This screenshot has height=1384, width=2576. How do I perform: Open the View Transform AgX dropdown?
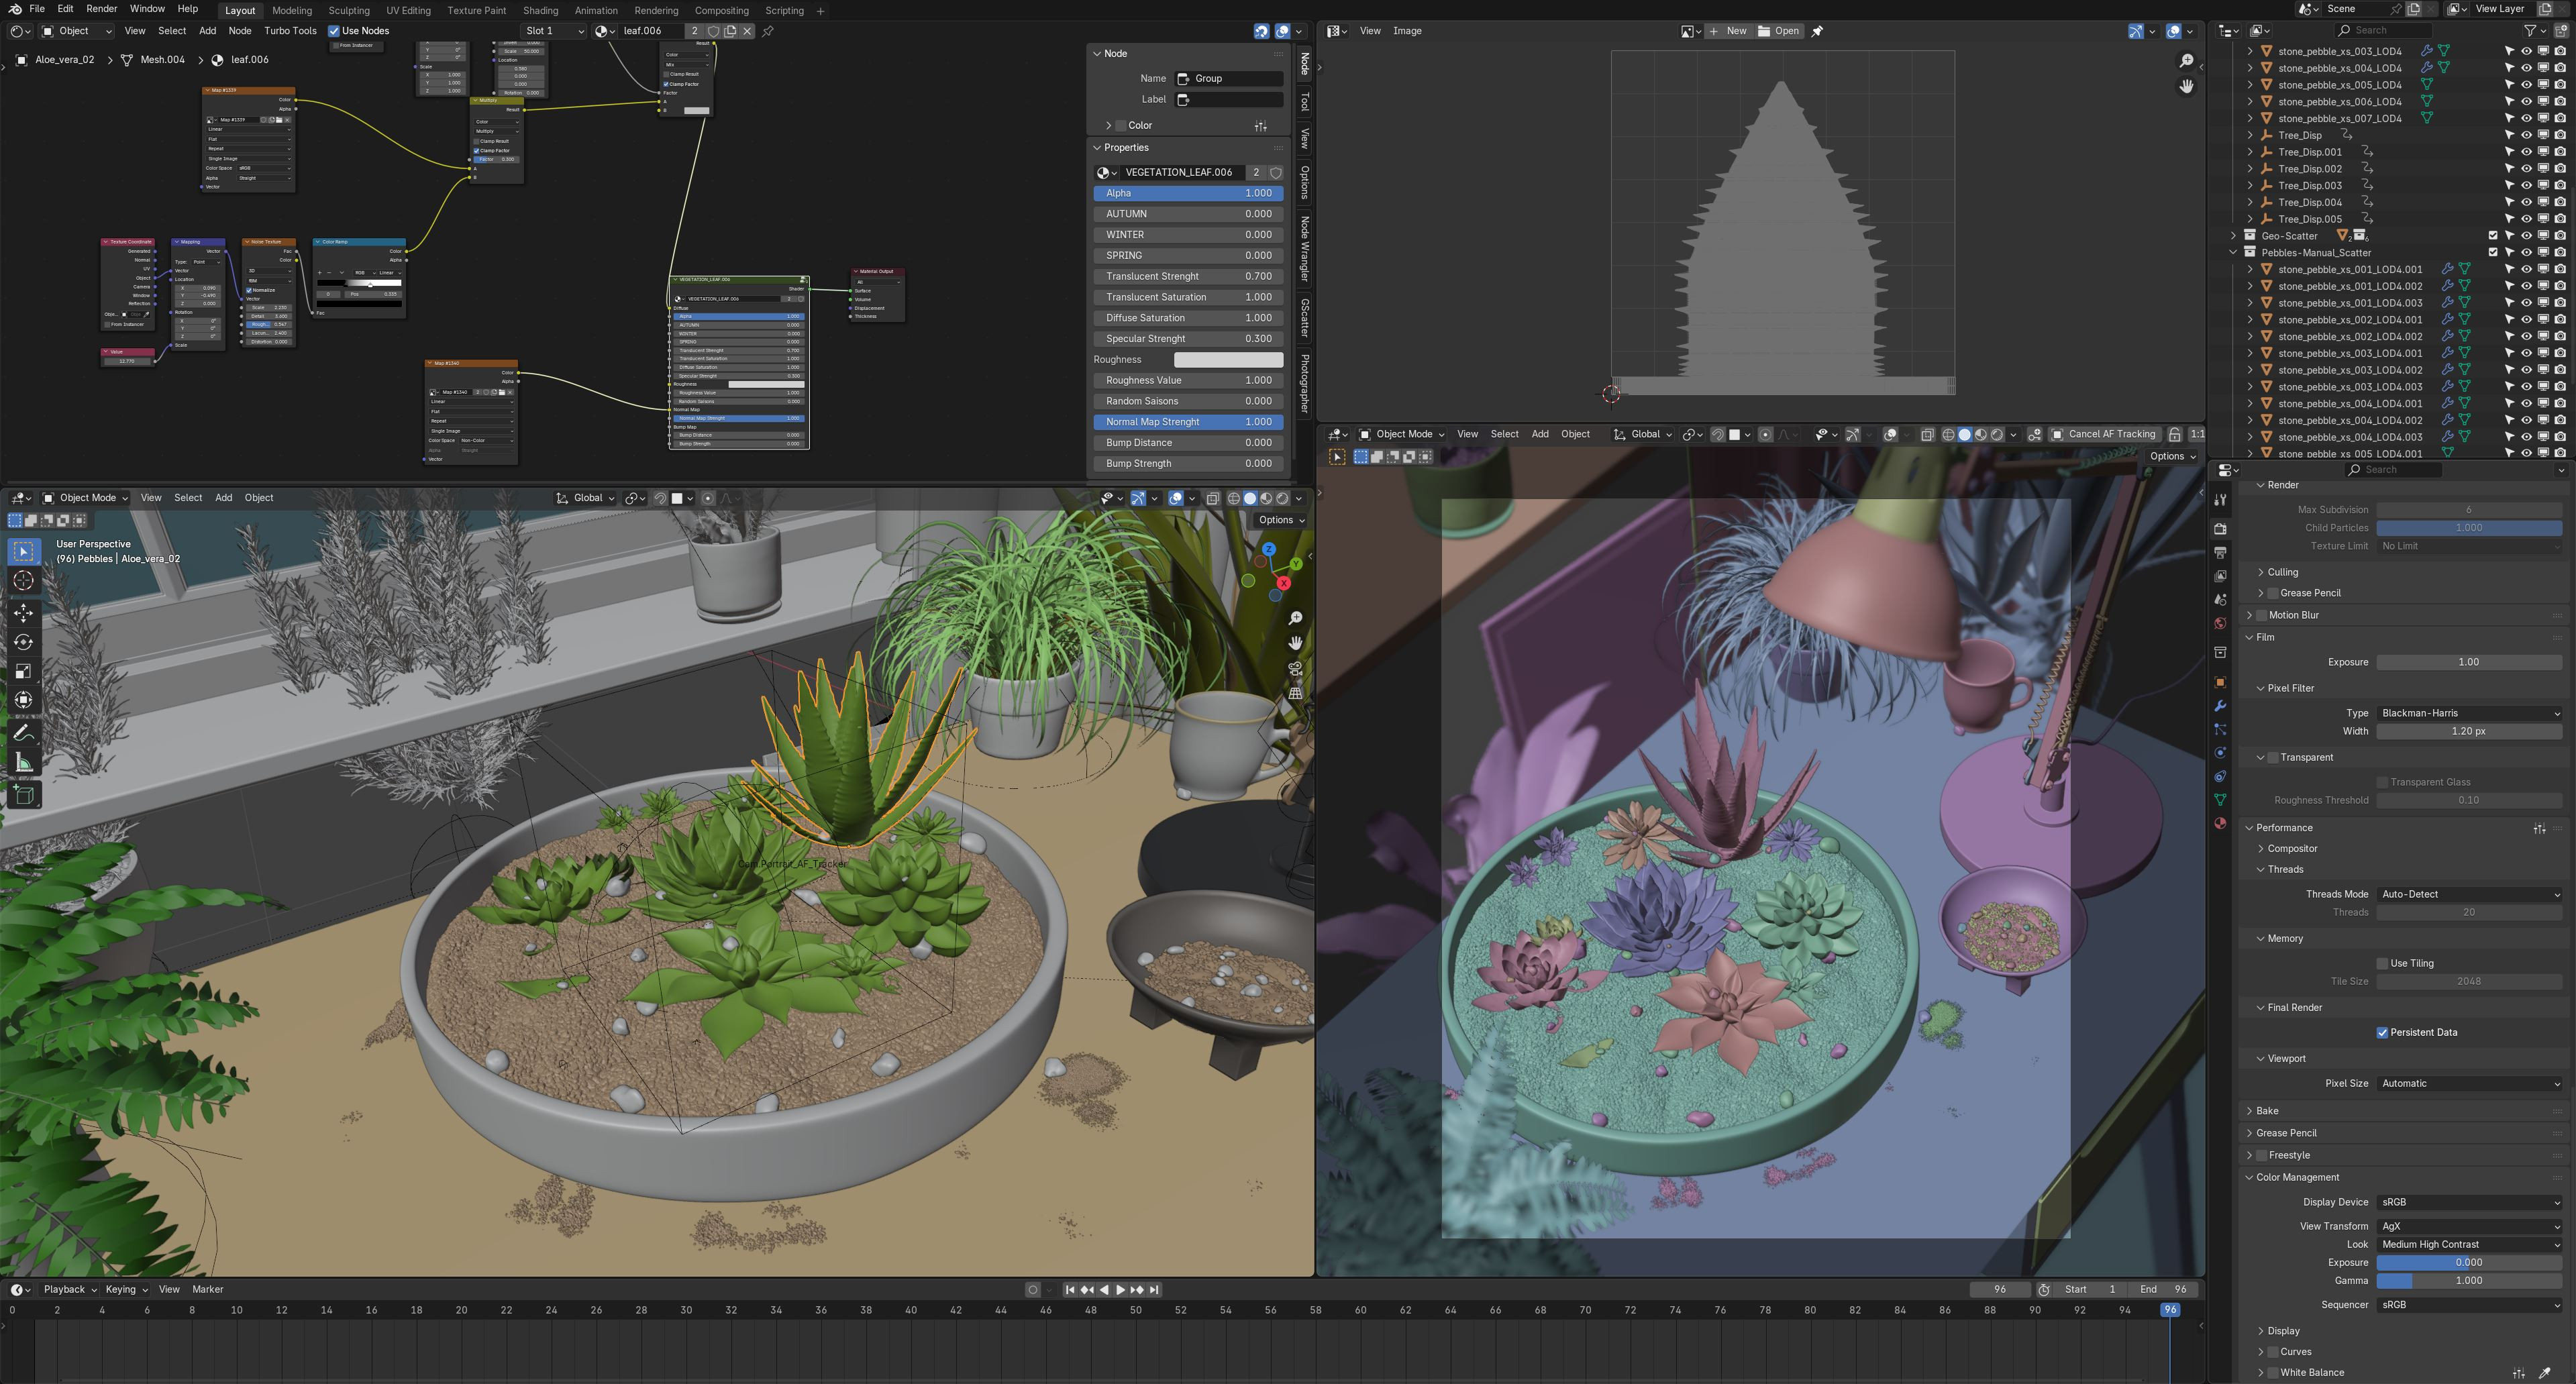(x=2468, y=1226)
